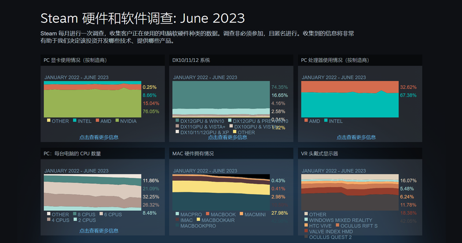This screenshot has height=243, width=462.
Task: Click the 'DX10/11/12 系统' panel header
Action: click(x=232, y=60)
